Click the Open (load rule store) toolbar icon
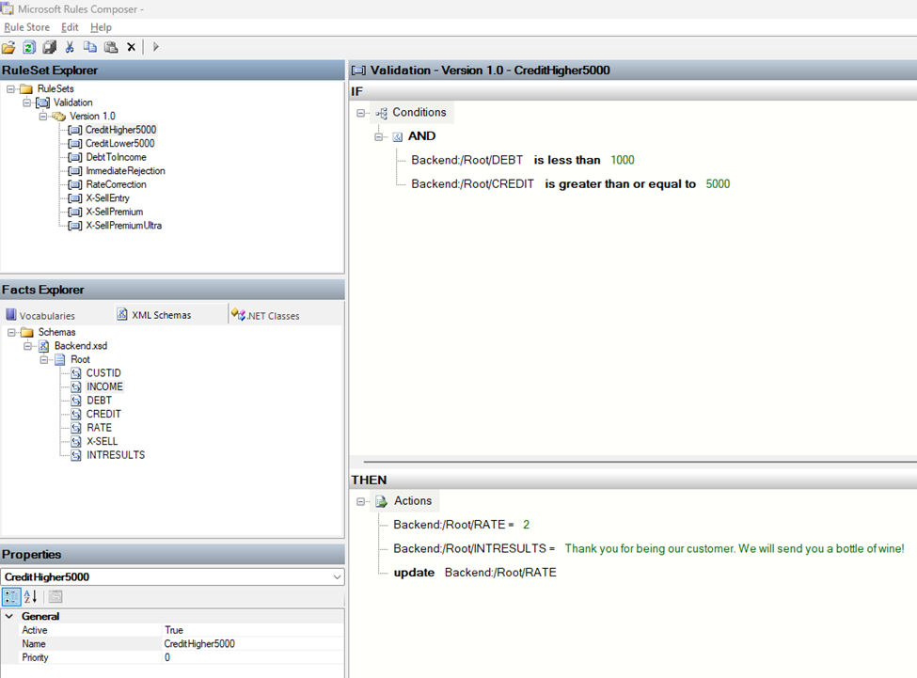 click(x=8, y=47)
